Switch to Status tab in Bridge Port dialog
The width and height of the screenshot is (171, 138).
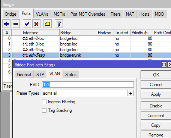[x=71, y=75]
